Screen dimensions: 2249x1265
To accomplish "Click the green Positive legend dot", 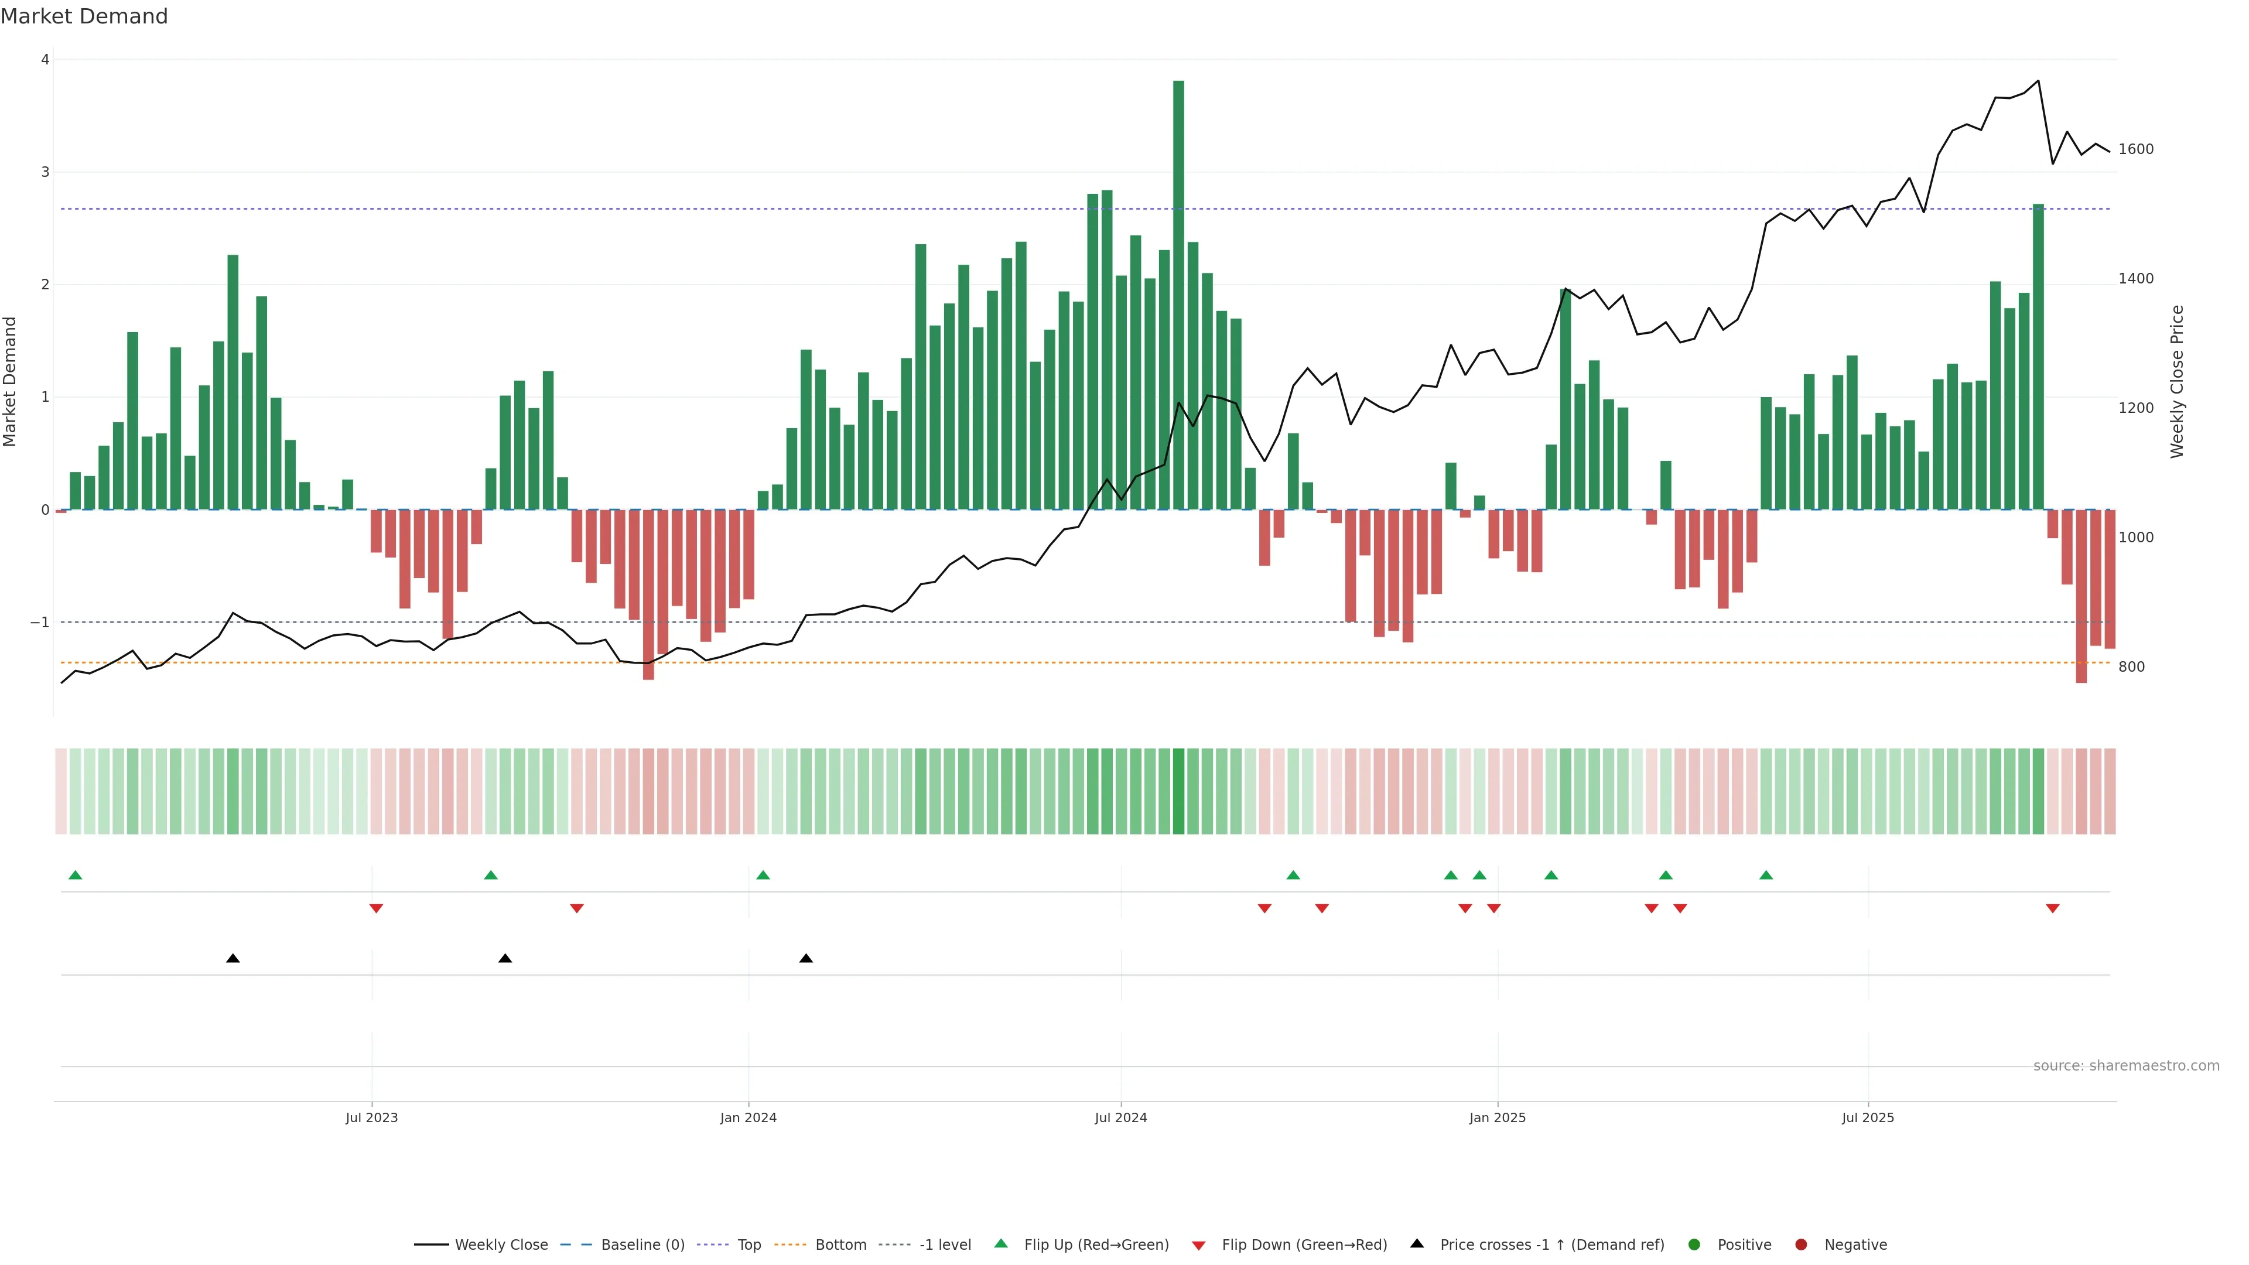I will click(x=1694, y=1244).
